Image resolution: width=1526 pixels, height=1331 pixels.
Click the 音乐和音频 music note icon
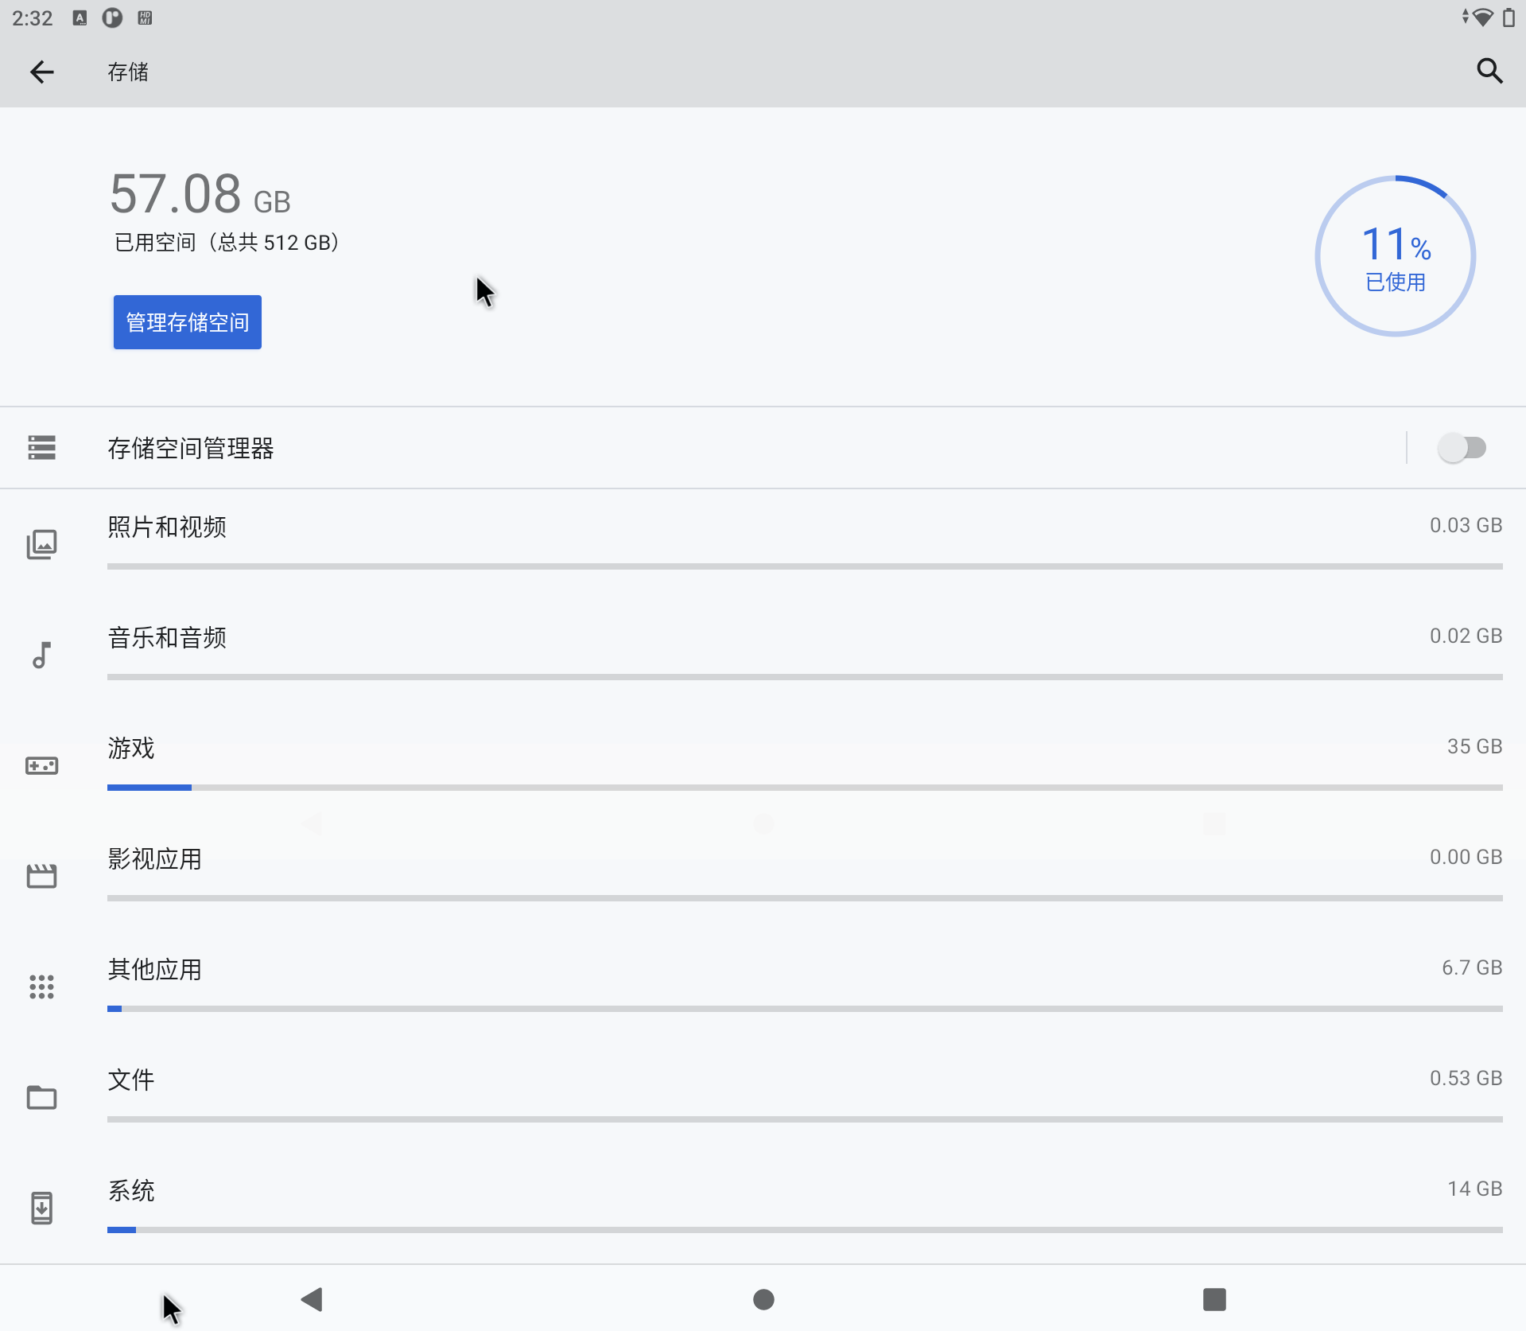41,656
